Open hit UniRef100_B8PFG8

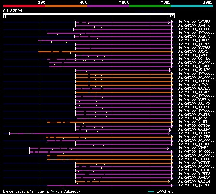pos(194,29)
